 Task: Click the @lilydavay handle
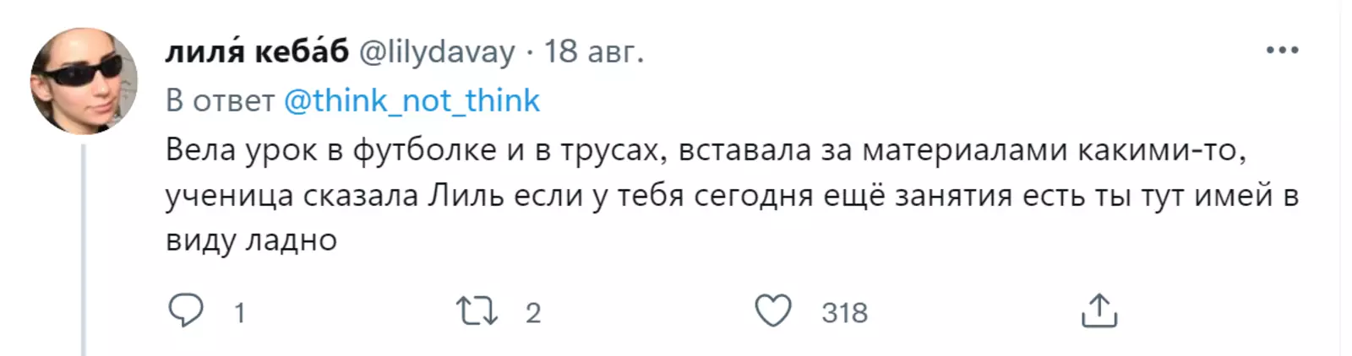tap(437, 52)
